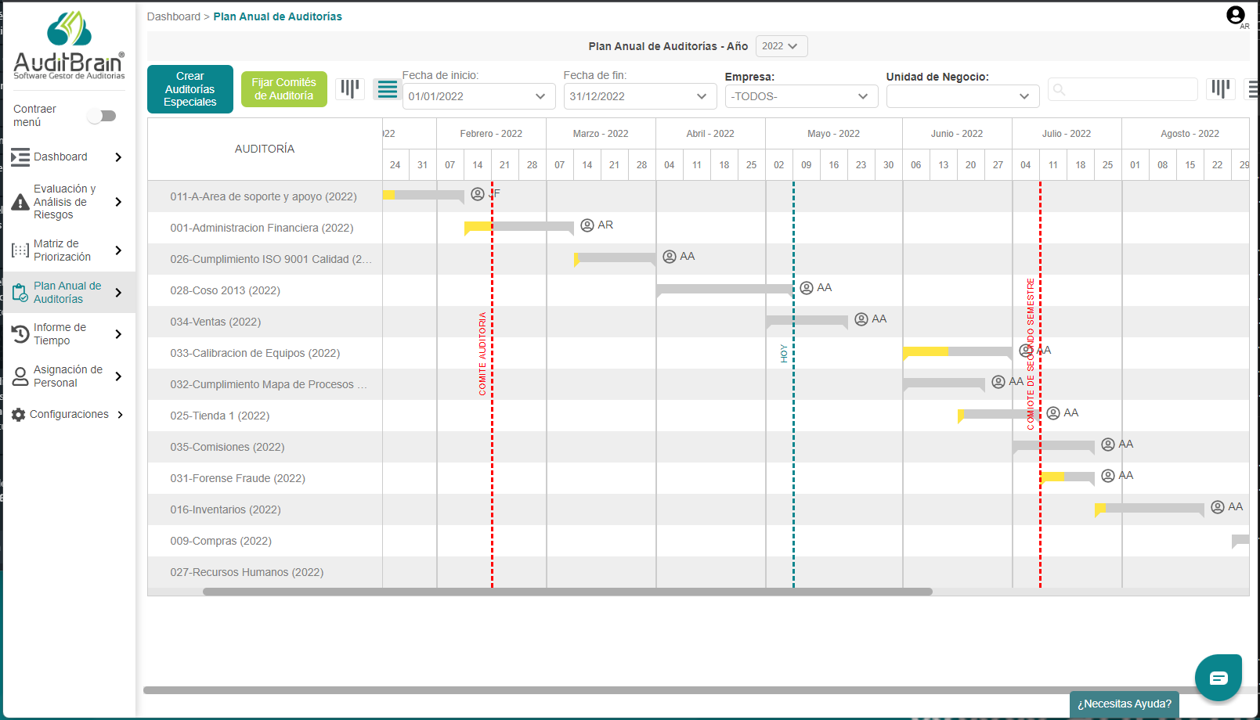The height and width of the screenshot is (720, 1260).
Task: Click the Informe de Tiempo clock icon
Action: 19,333
